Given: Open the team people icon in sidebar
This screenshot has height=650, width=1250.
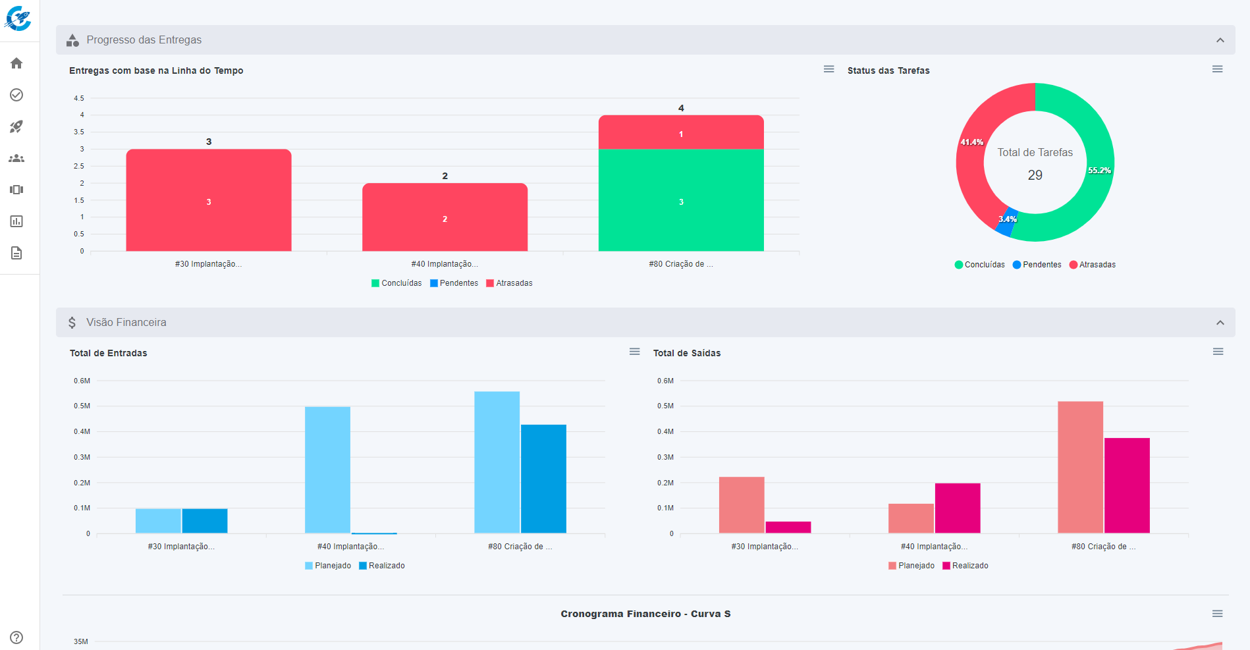Looking at the screenshot, I should click(x=16, y=158).
